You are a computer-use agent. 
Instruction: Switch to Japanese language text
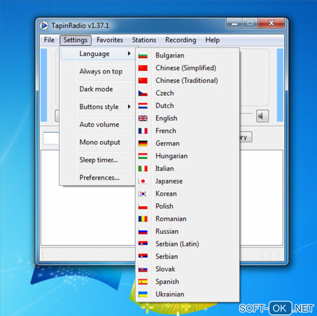click(x=169, y=181)
